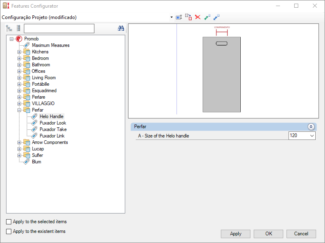This screenshot has height=243, width=325.
Task: Click the duplicate configuration toolbar icon
Action: click(188, 17)
